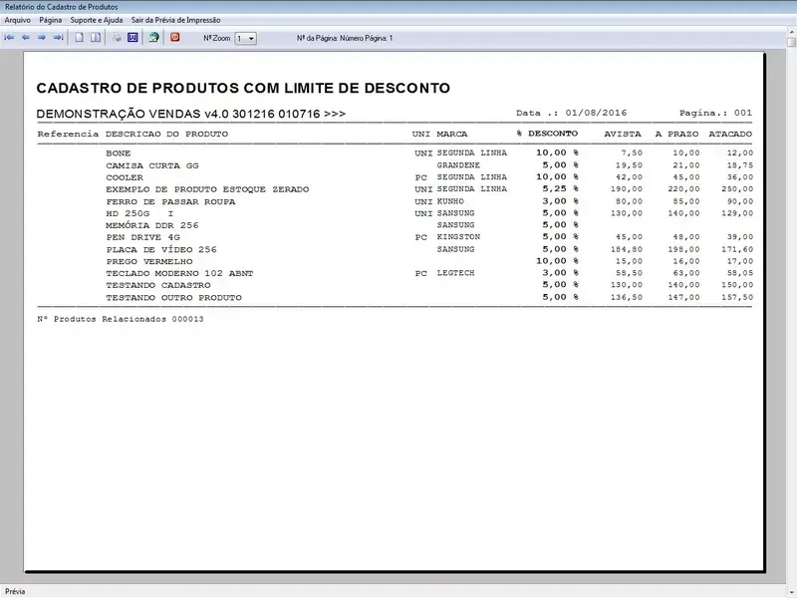
Task: Click the next page arrow
Action: click(x=42, y=38)
